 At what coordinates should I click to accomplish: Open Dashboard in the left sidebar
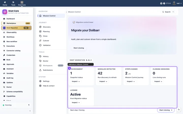click(17, 19)
